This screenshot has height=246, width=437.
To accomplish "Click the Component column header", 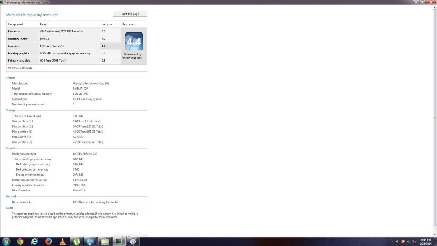I will [x=16, y=24].
